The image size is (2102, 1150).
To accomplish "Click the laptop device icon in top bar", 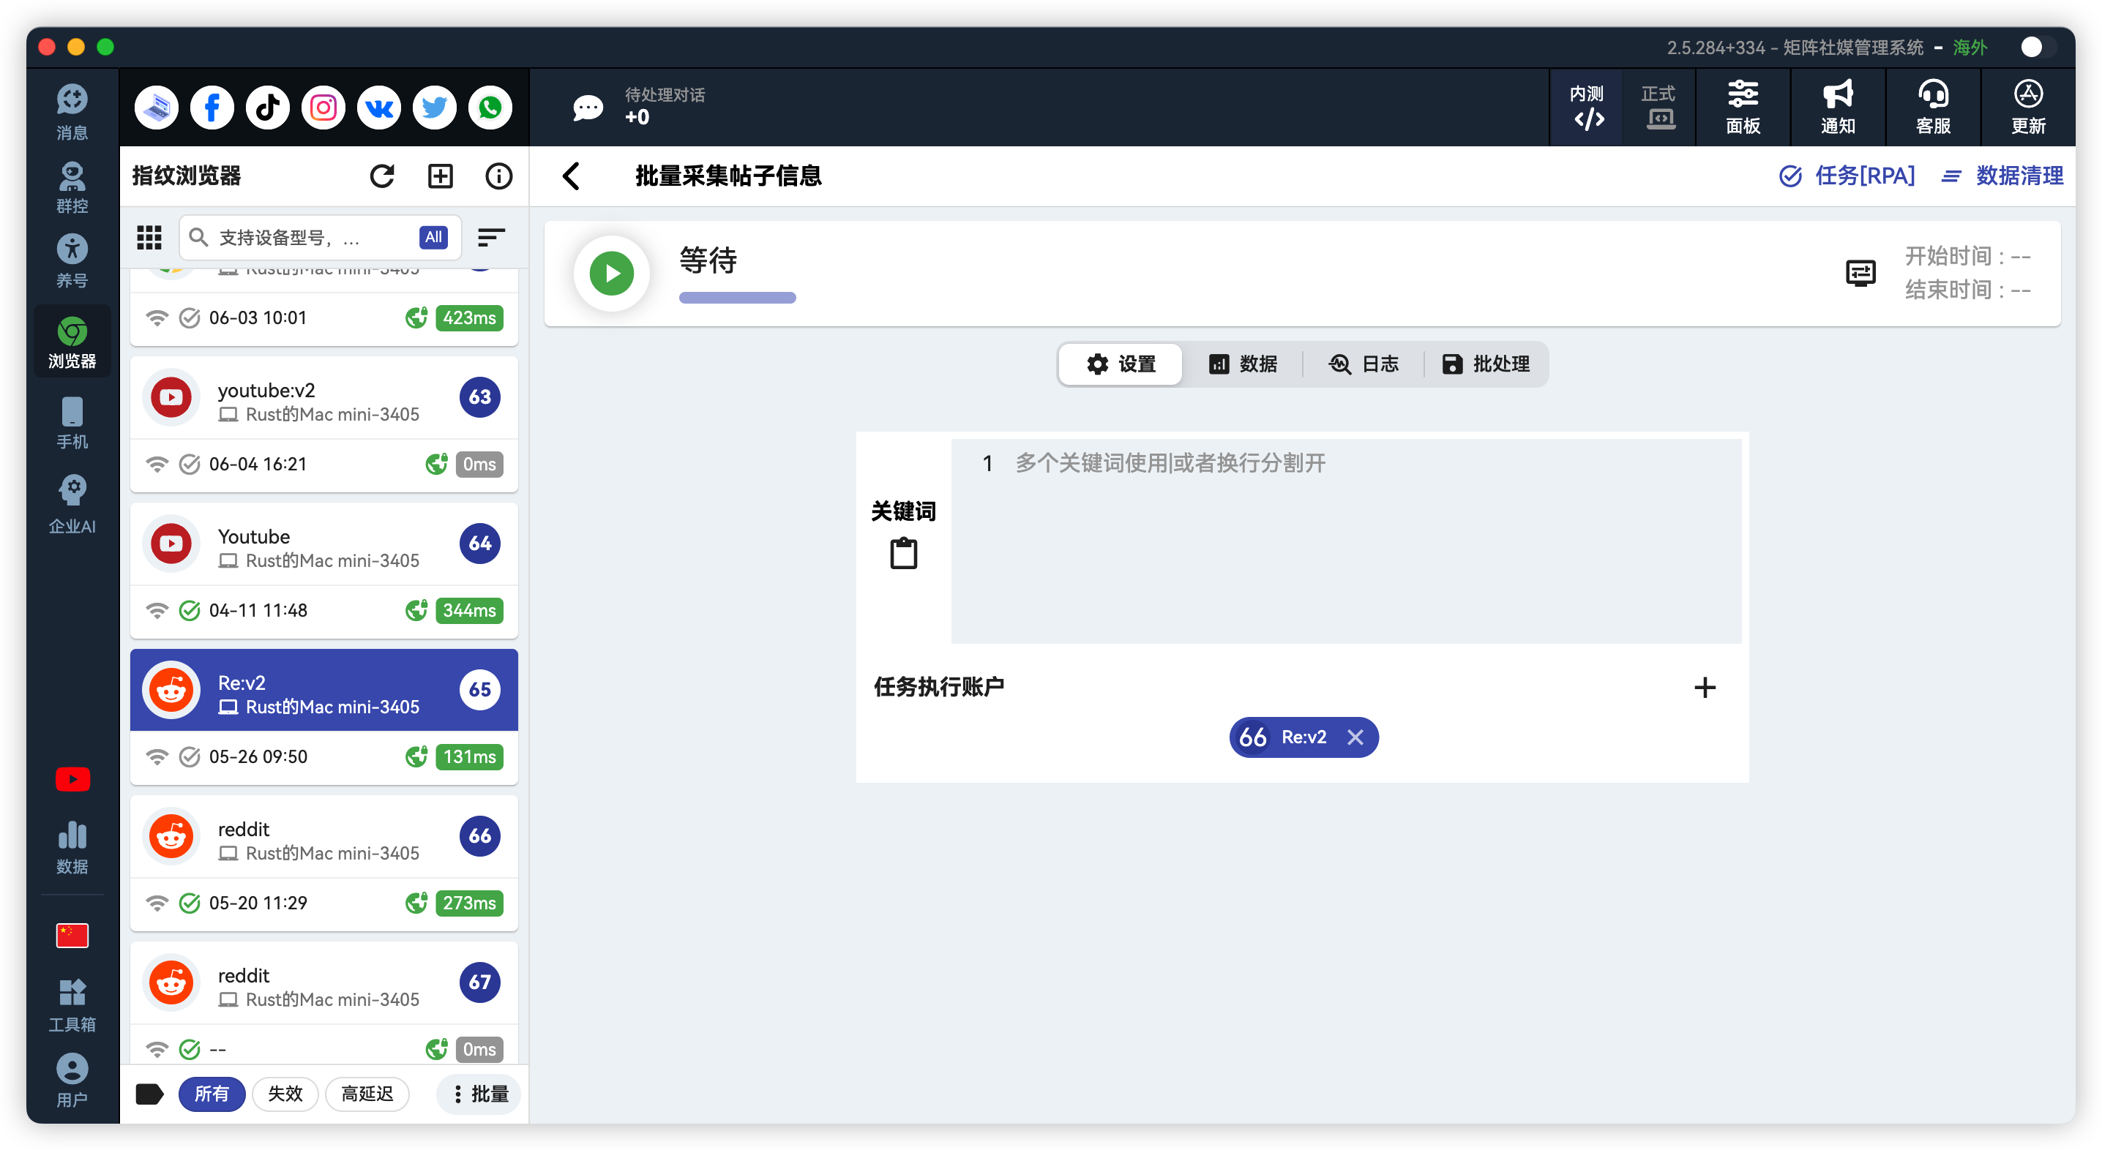I will (157, 108).
